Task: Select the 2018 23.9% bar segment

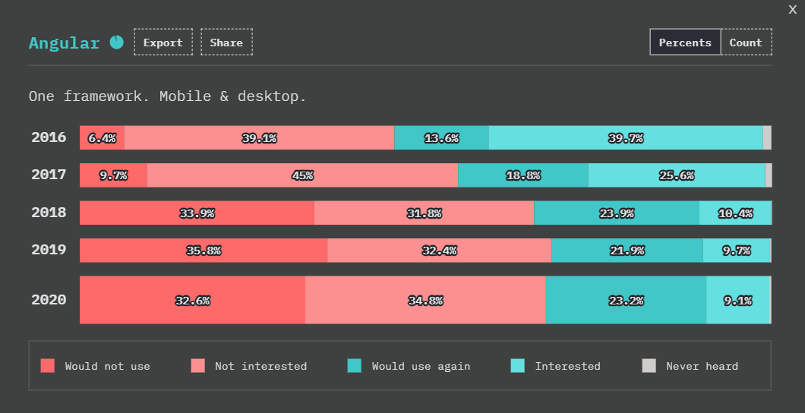Action: tap(617, 213)
